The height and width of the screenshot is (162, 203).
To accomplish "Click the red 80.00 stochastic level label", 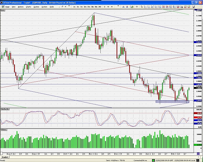I will click(x=198, y=113).
